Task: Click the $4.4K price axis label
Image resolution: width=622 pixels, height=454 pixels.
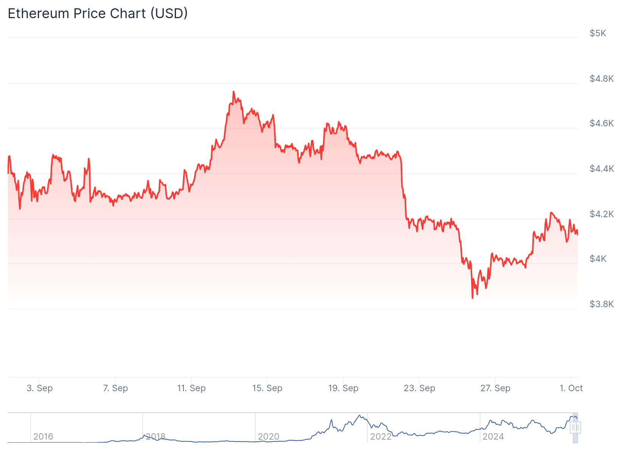Action: pos(602,169)
